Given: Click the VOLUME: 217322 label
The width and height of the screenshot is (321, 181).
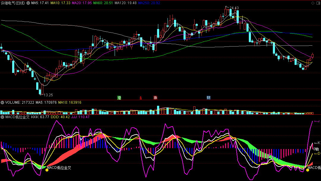Looking at the screenshot, I should [x=20, y=102].
